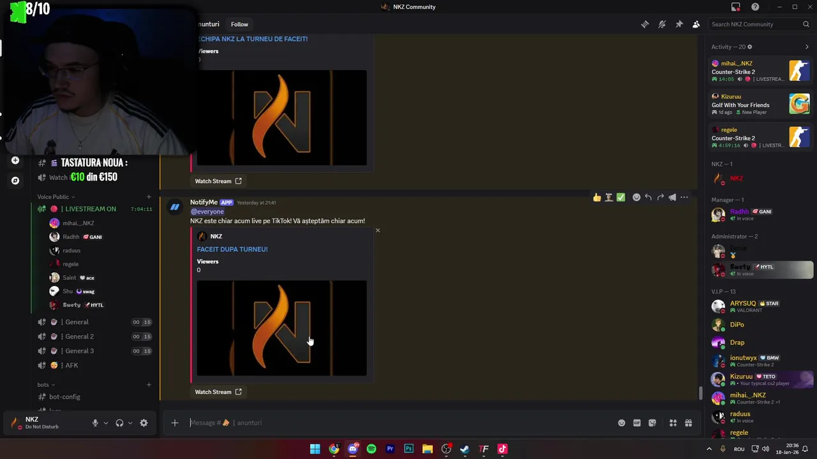The width and height of the screenshot is (817, 459).
Task: Open NotifyMe app profile name
Action: pyautogui.click(x=204, y=202)
